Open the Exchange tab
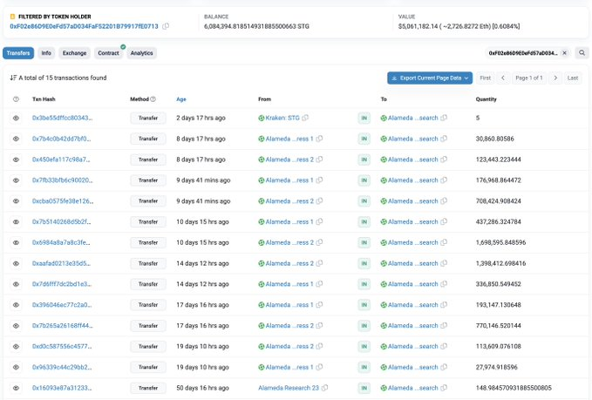This screenshot has height=400, width=592. point(74,53)
